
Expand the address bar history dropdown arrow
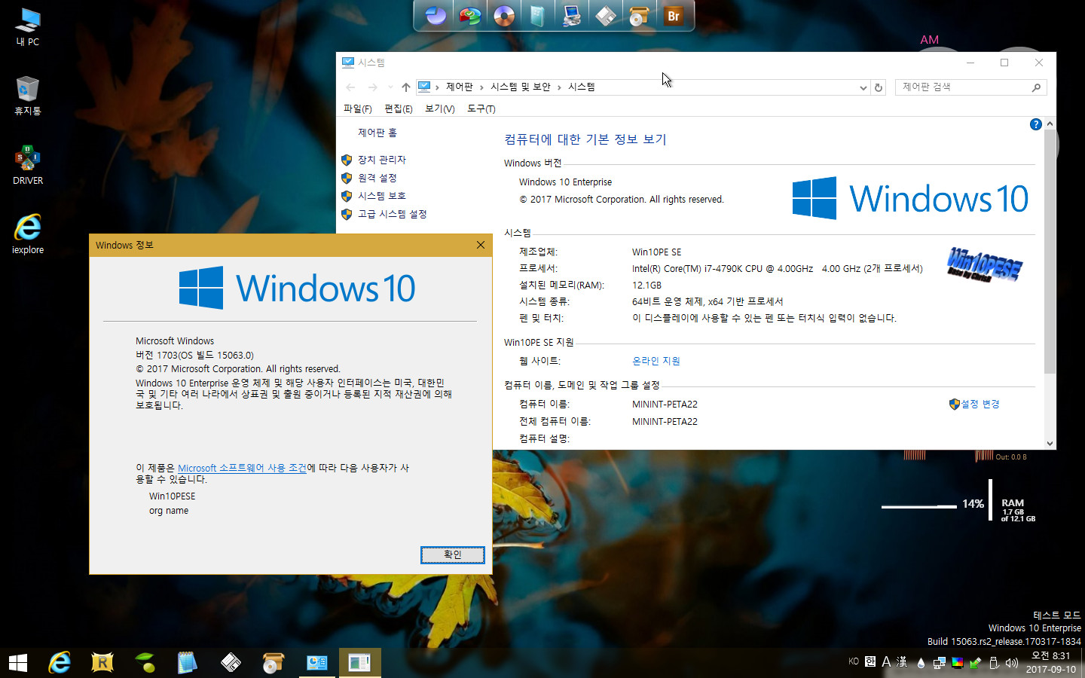click(863, 87)
